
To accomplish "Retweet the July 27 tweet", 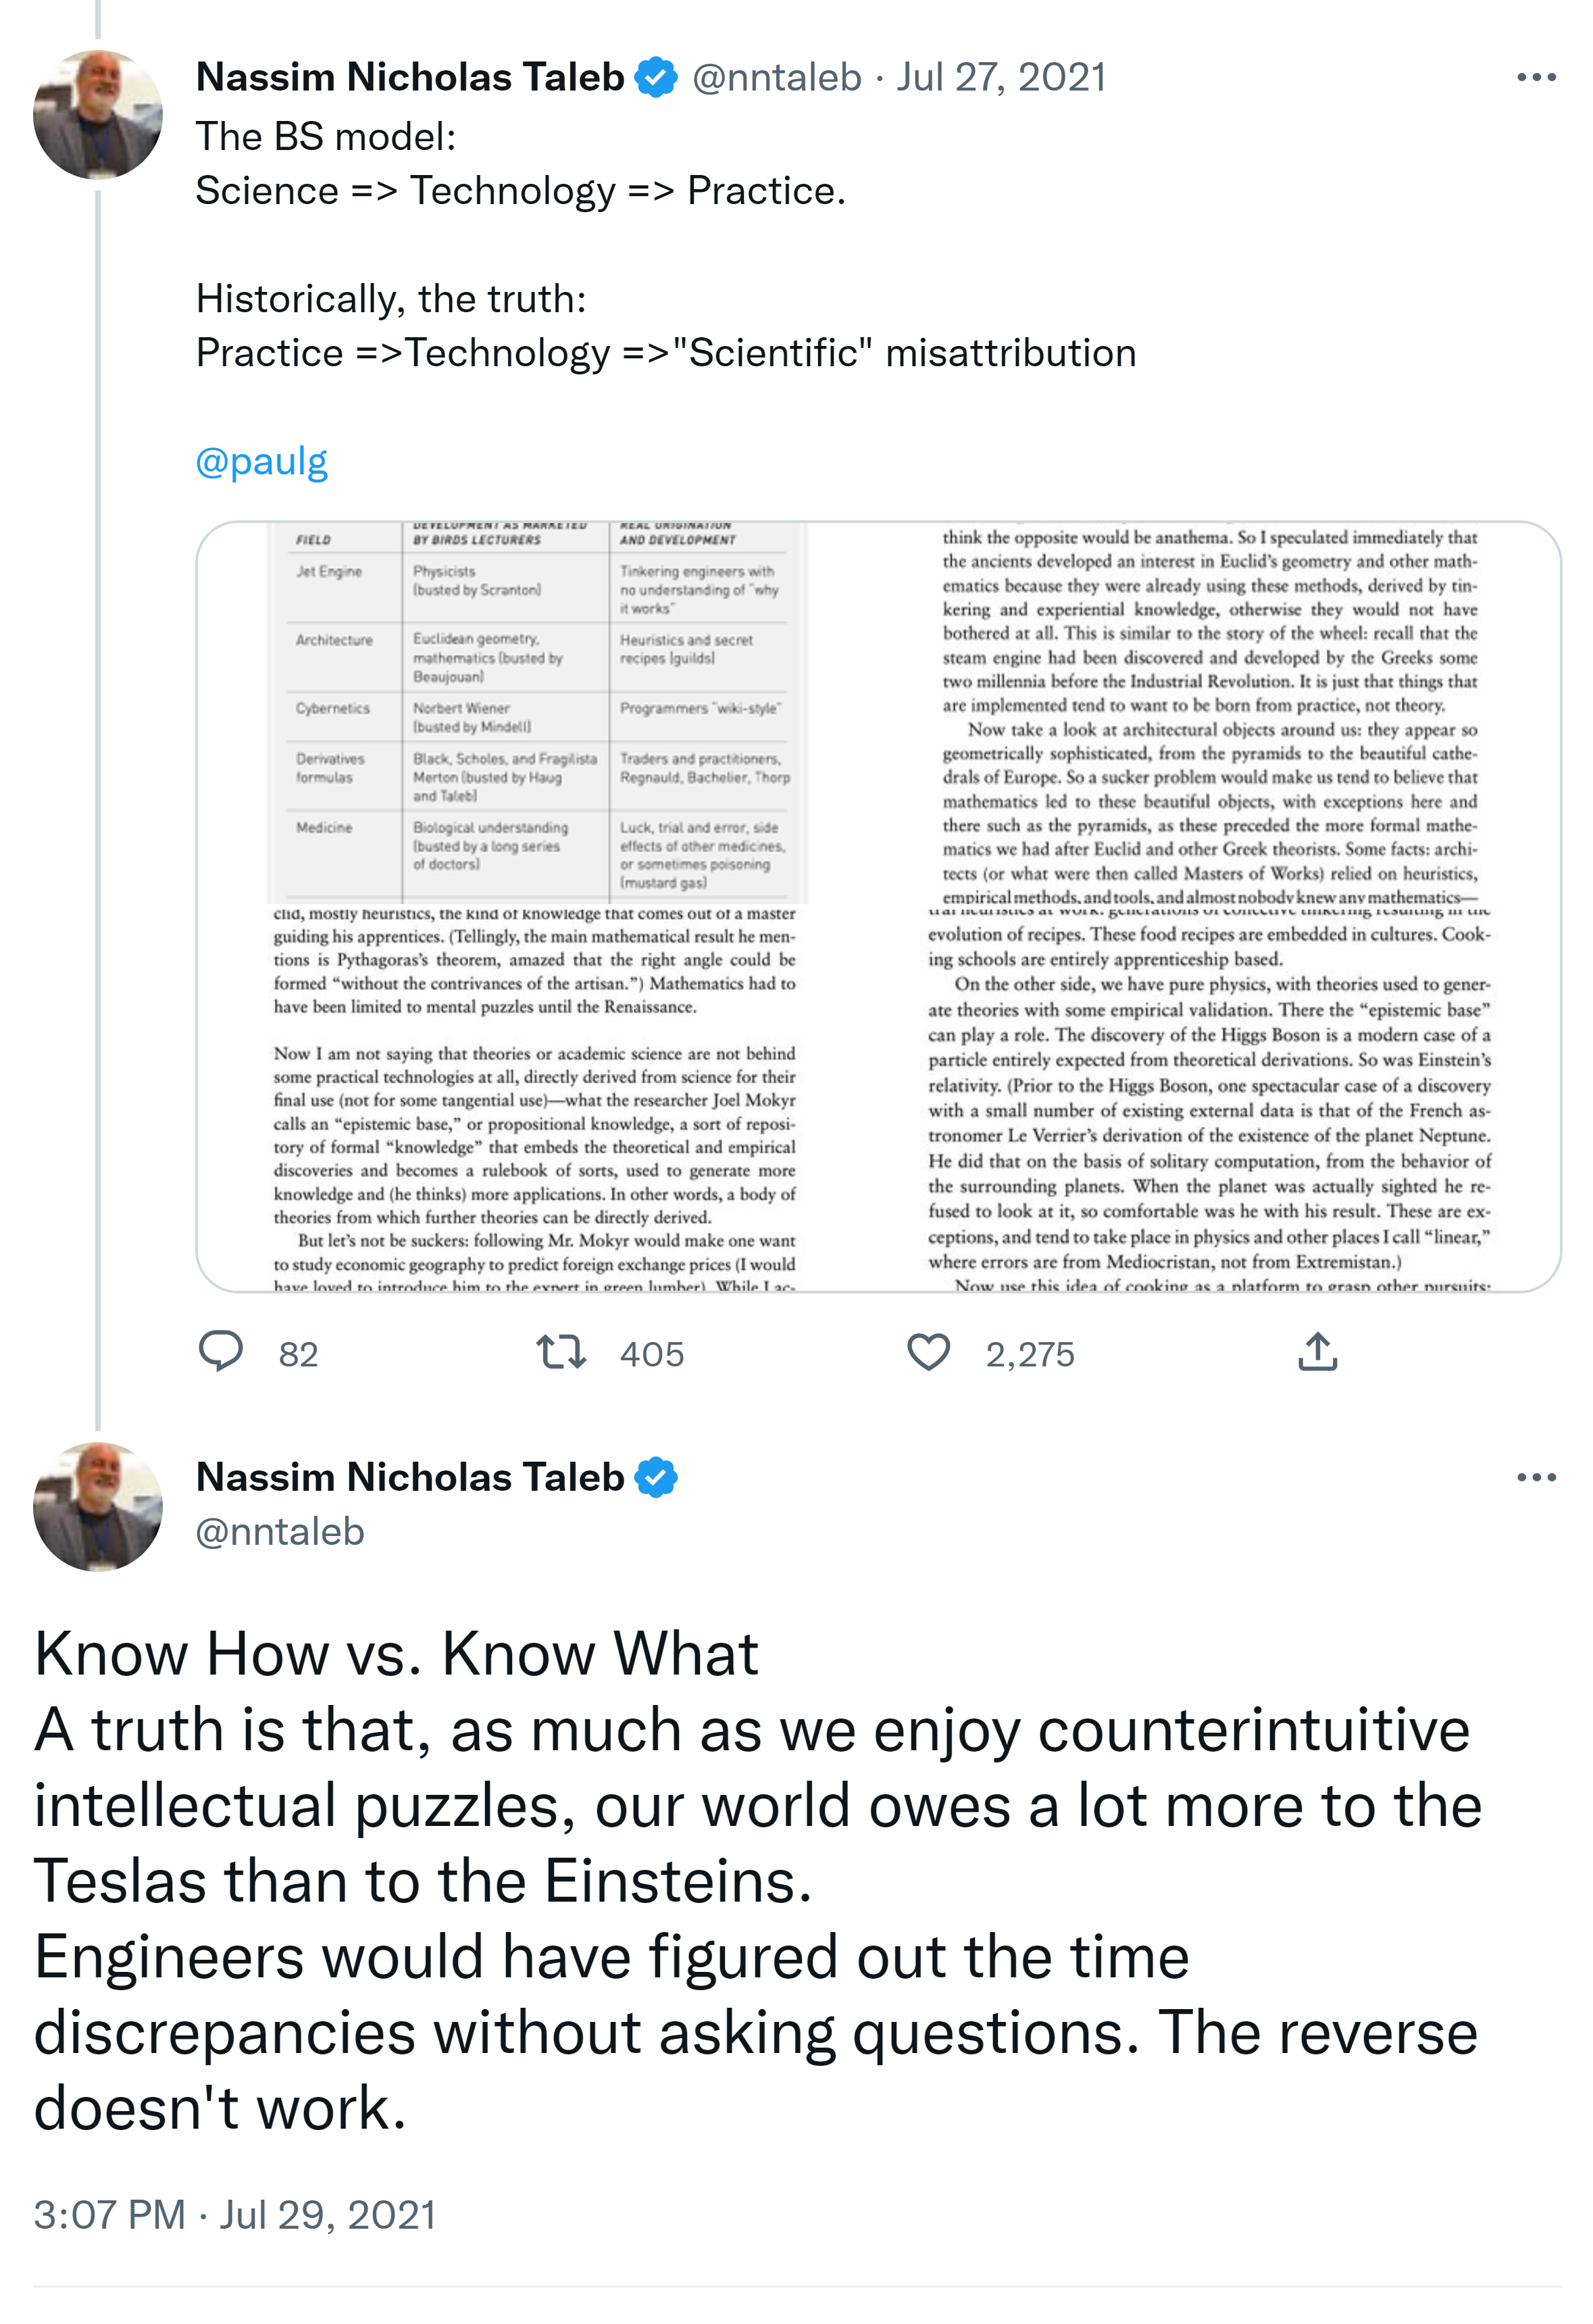I will point(561,1352).
